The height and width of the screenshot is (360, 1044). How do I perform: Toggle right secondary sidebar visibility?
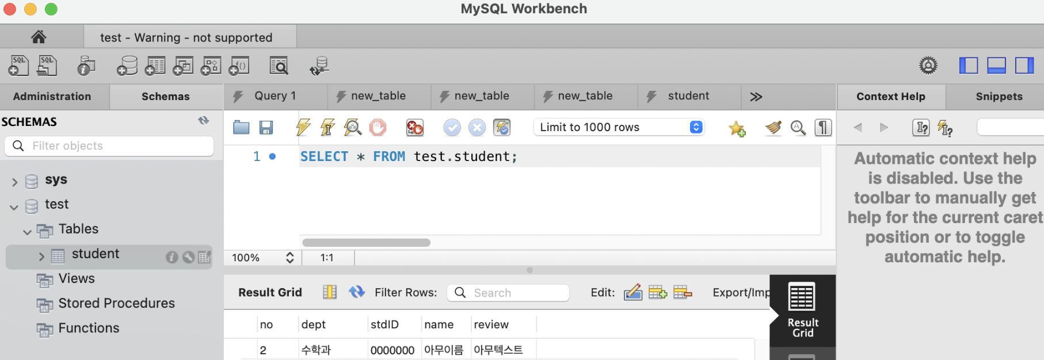(x=1024, y=66)
